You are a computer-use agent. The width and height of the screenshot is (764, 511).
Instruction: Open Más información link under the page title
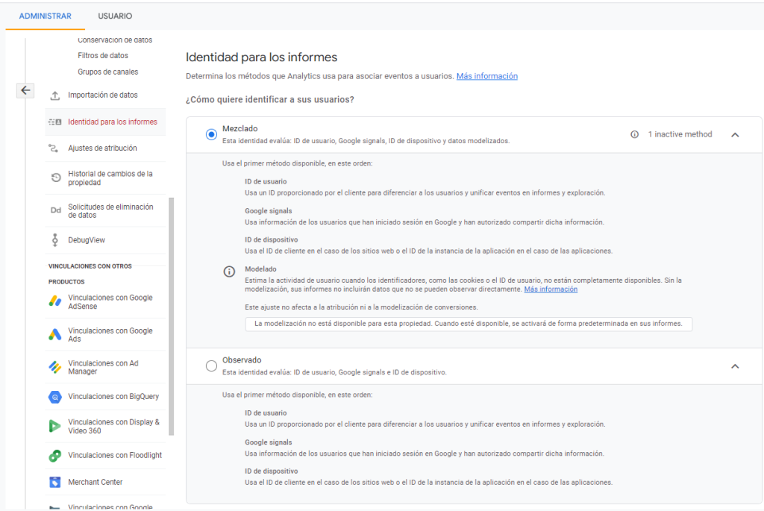(486, 76)
